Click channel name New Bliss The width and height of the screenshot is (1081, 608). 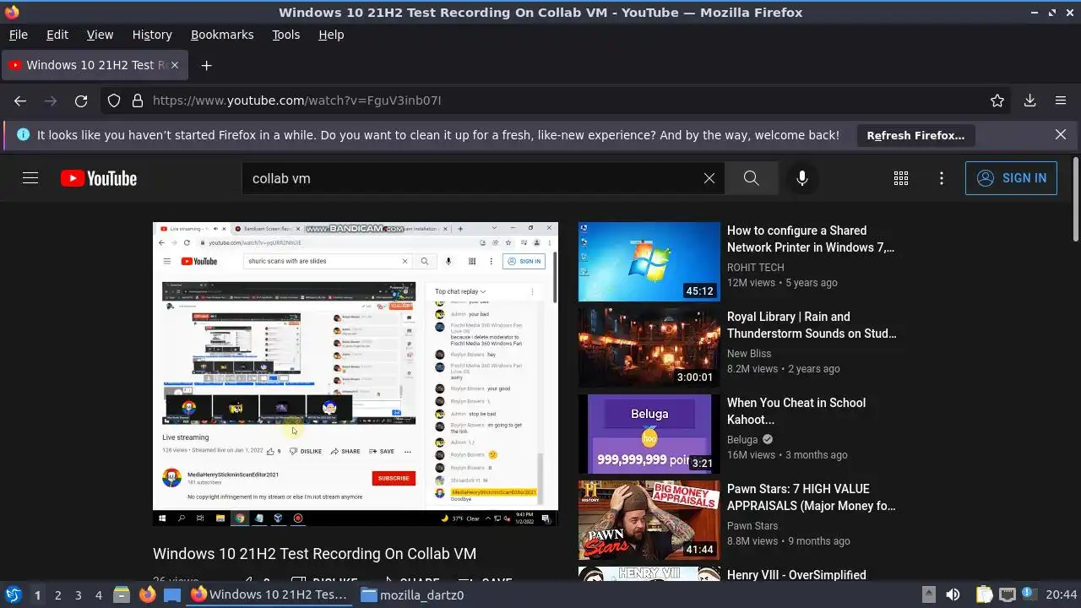click(x=749, y=354)
